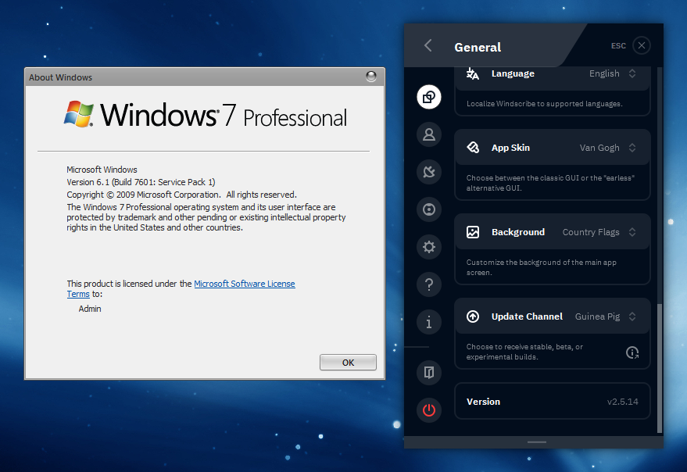Click the Version v2.5.14 row
687x472 pixels.
(552, 402)
